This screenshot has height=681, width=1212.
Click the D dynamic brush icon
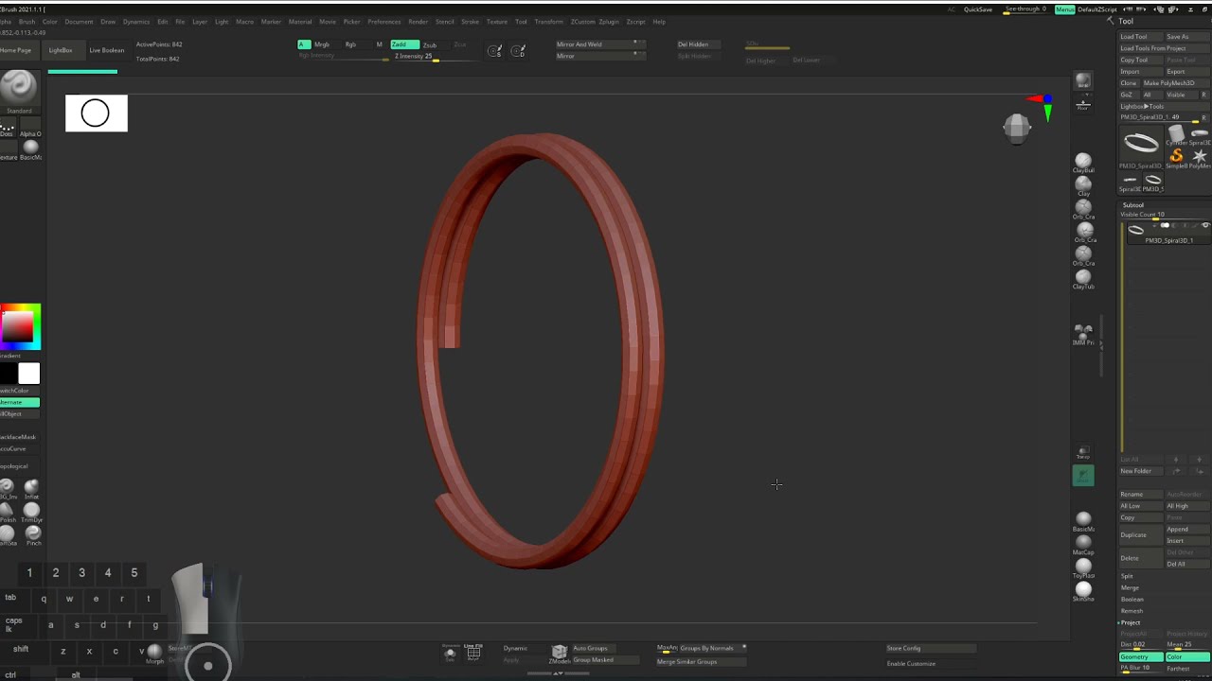518,51
